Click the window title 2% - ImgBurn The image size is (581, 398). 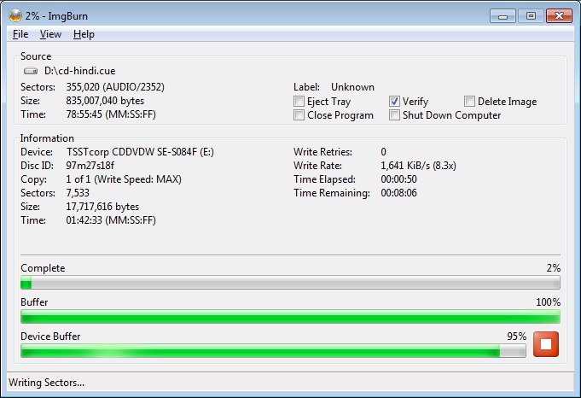(56, 16)
